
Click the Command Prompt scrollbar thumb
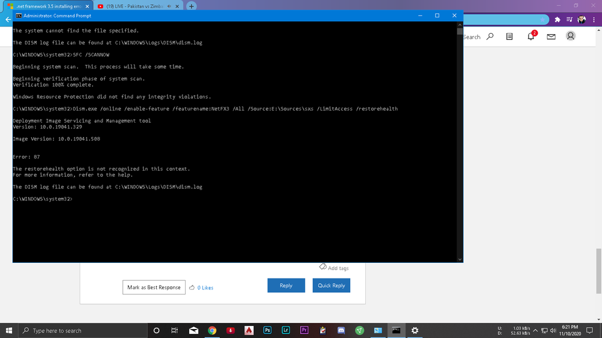click(460, 31)
